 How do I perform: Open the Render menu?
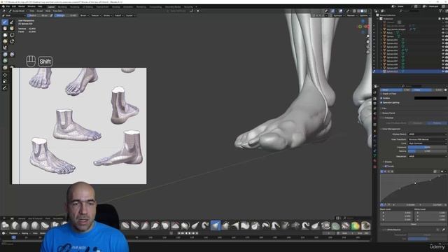(22, 6)
